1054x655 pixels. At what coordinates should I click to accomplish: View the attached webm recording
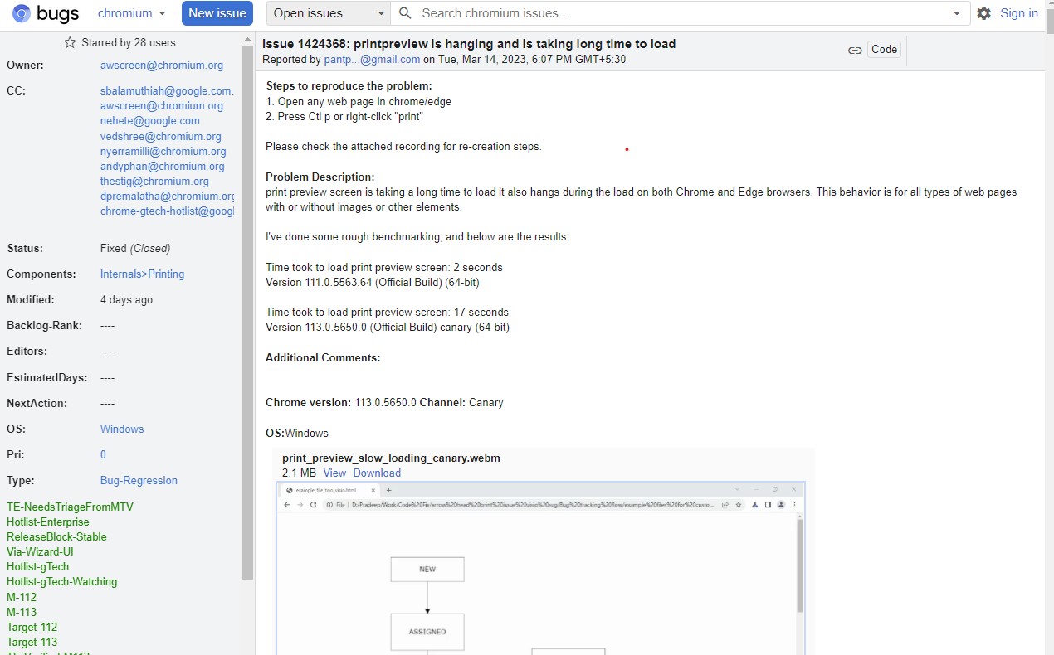(334, 473)
